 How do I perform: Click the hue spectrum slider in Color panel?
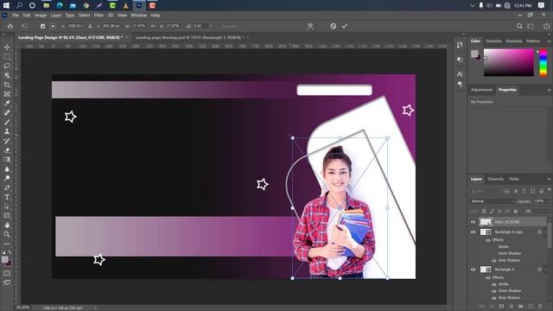pyautogui.click(x=543, y=62)
